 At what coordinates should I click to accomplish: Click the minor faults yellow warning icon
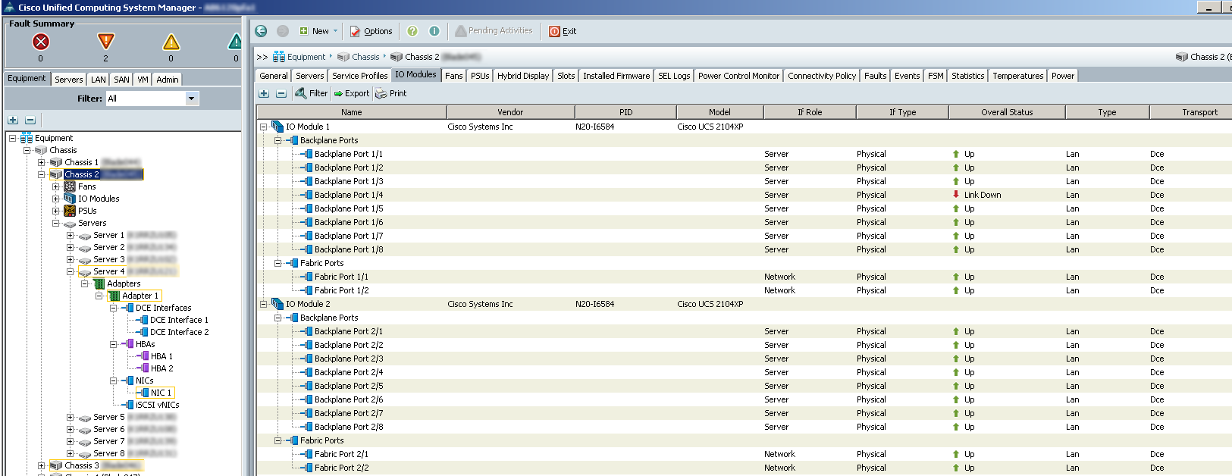coord(171,42)
